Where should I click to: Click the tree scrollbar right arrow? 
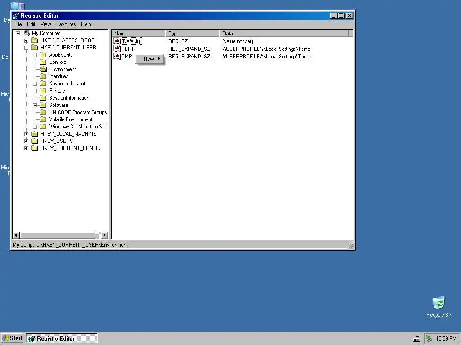104,235
